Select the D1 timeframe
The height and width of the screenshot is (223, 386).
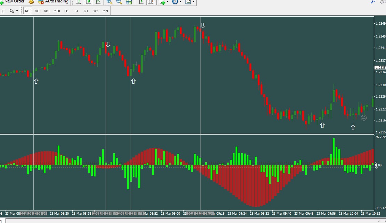click(x=86, y=11)
